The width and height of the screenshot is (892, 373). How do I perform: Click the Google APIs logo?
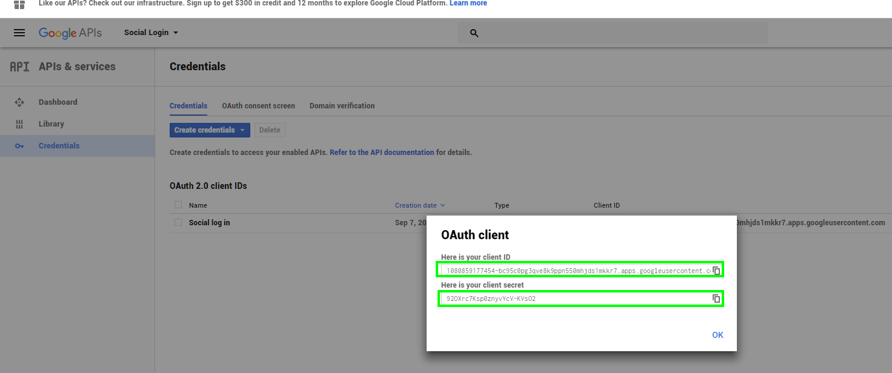click(x=70, y=33)
